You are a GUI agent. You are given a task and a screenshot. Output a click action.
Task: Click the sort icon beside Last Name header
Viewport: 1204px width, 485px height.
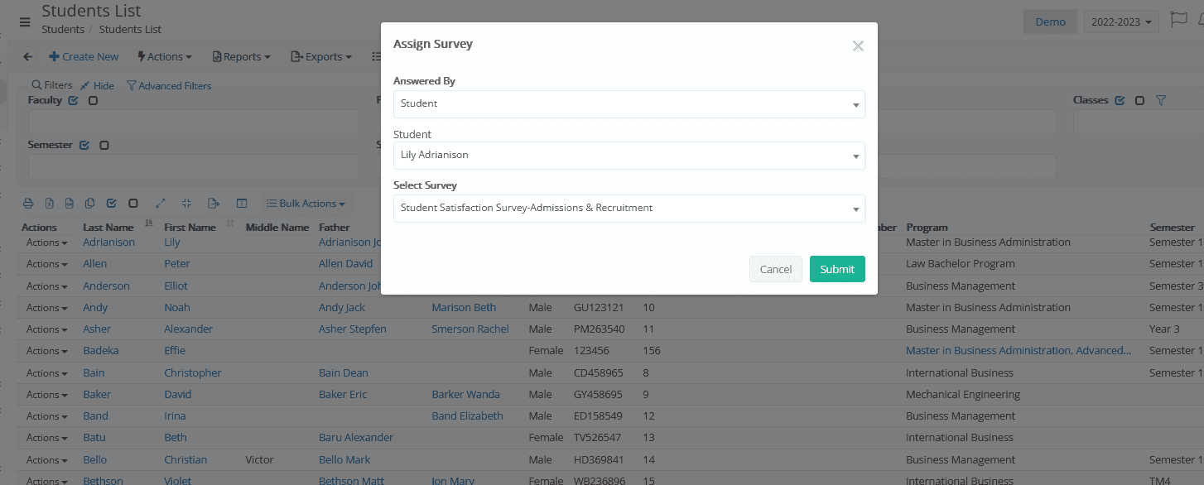pos(149,223)
